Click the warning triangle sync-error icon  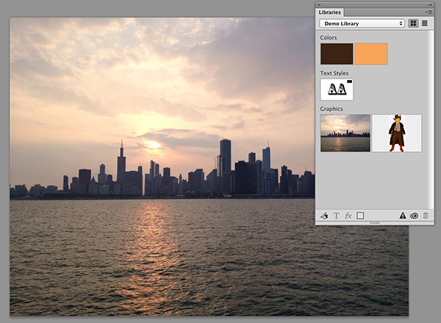403,216
